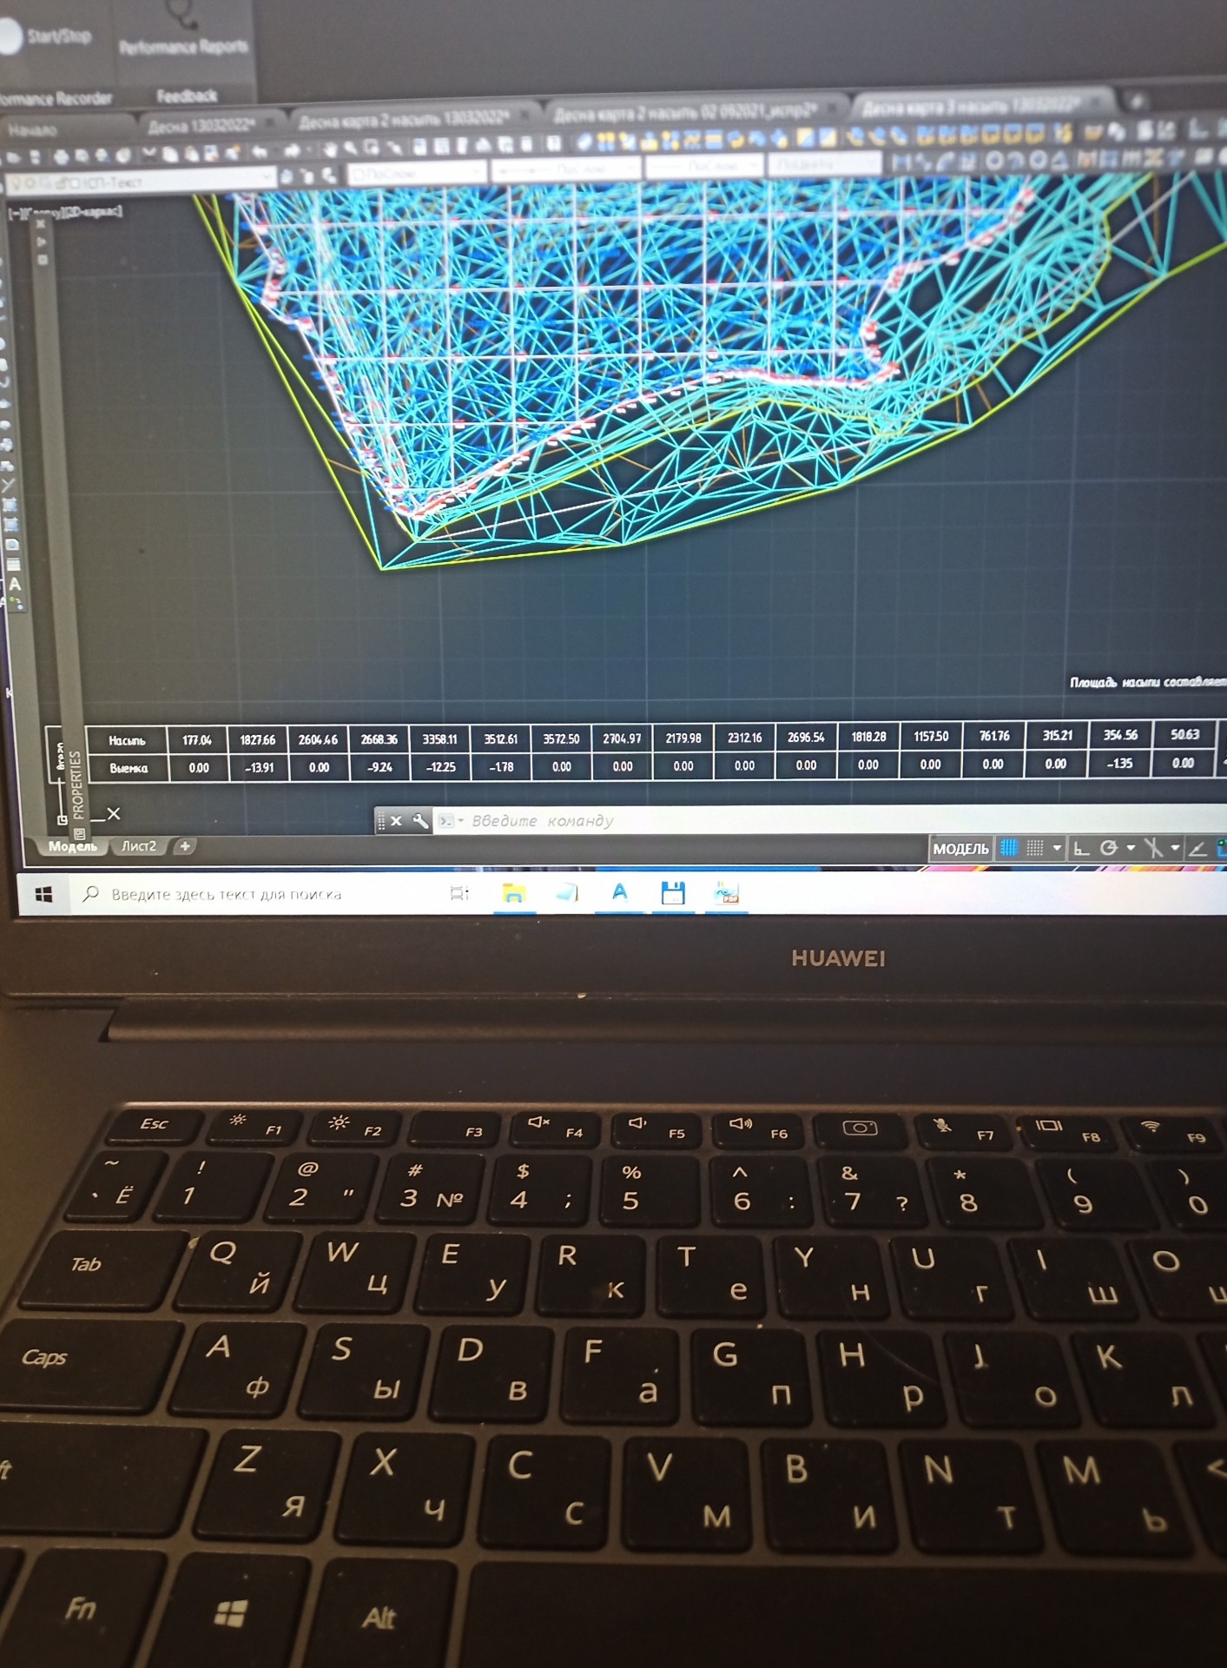1227x1668 pixels.
Task: Open Windows Start menu
Action: coord(44,894)
